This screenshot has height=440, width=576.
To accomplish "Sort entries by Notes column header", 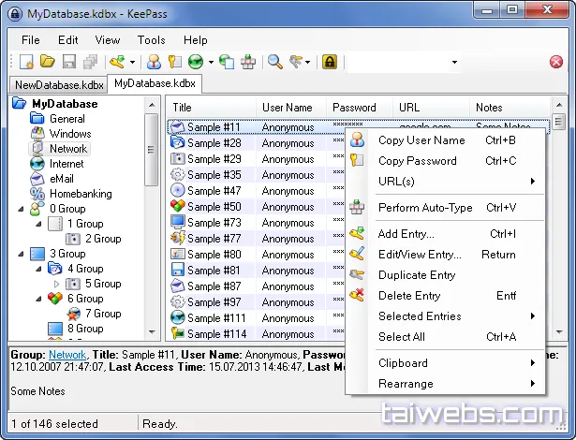I will pyautogui.click(x=510, y=108).
